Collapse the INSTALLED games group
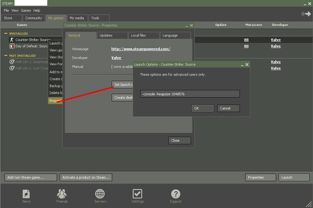The width and height of the screenshot is (313, 208). coord(6,33)
